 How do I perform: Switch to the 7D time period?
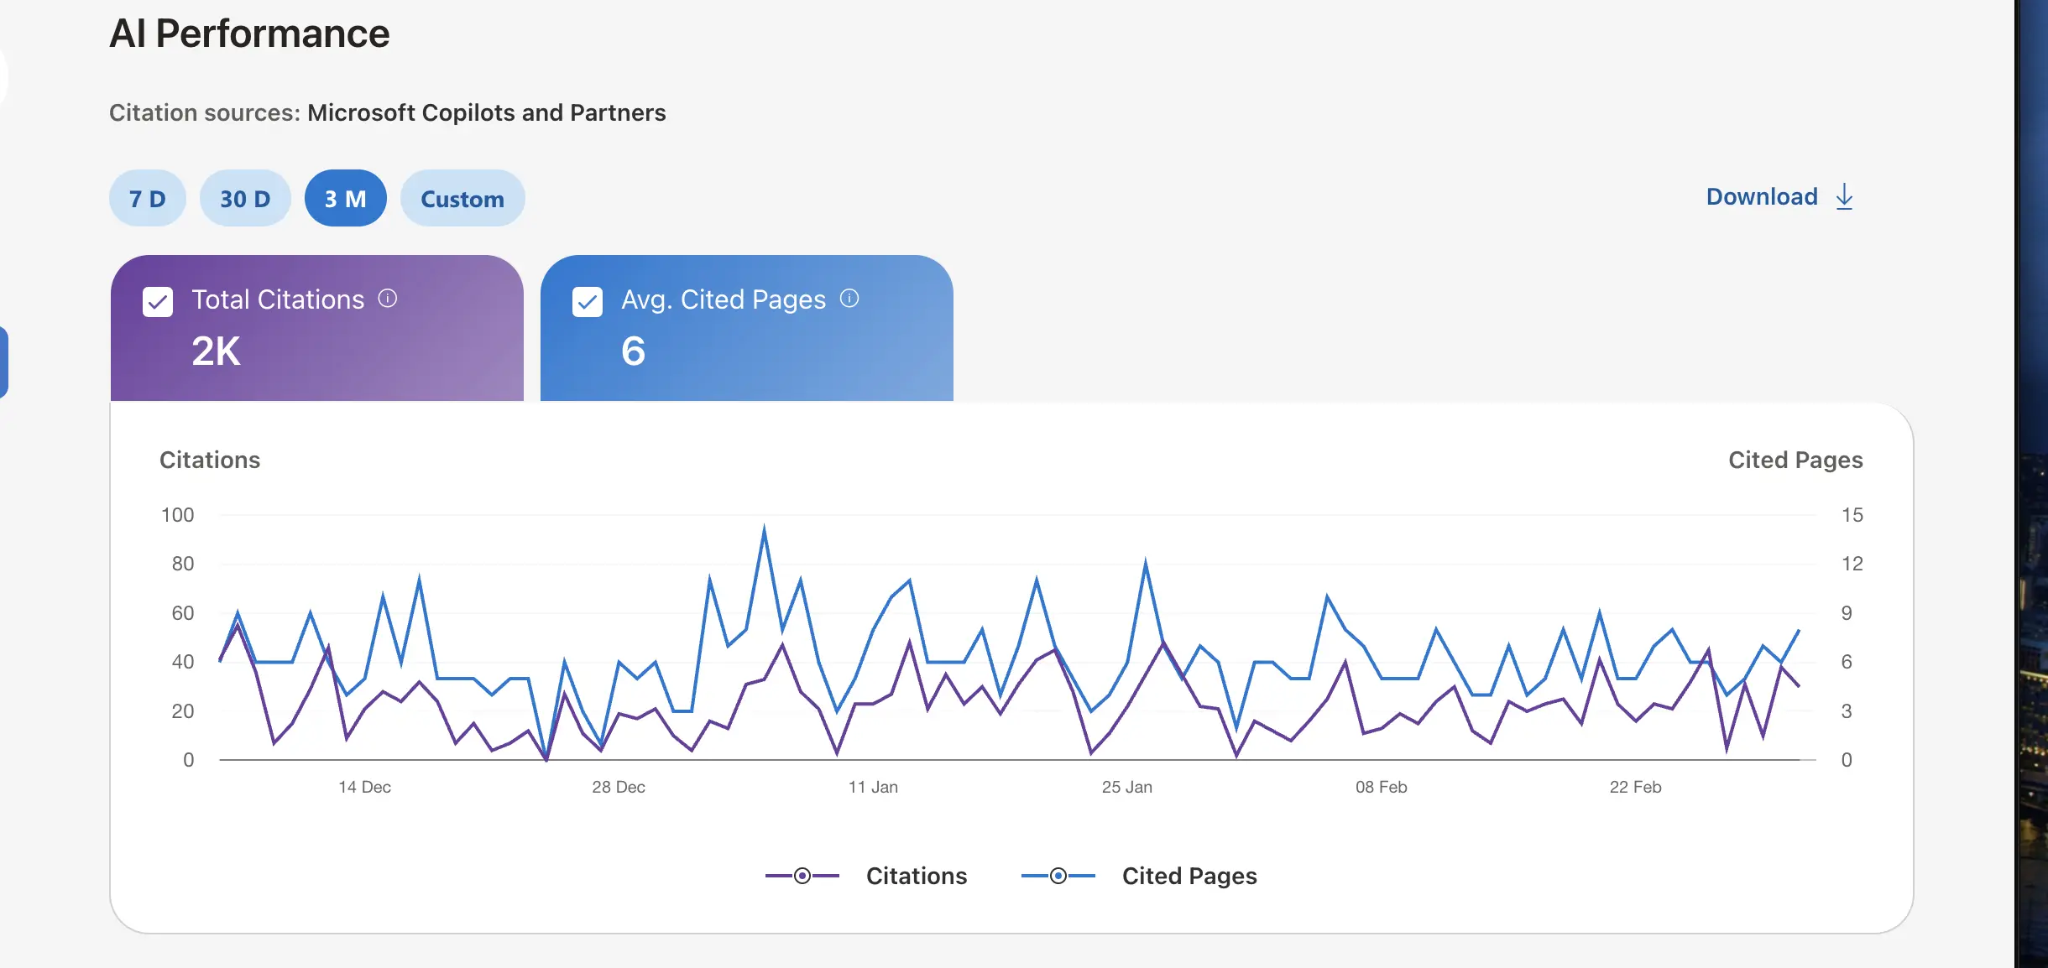[x=146, y=198]
